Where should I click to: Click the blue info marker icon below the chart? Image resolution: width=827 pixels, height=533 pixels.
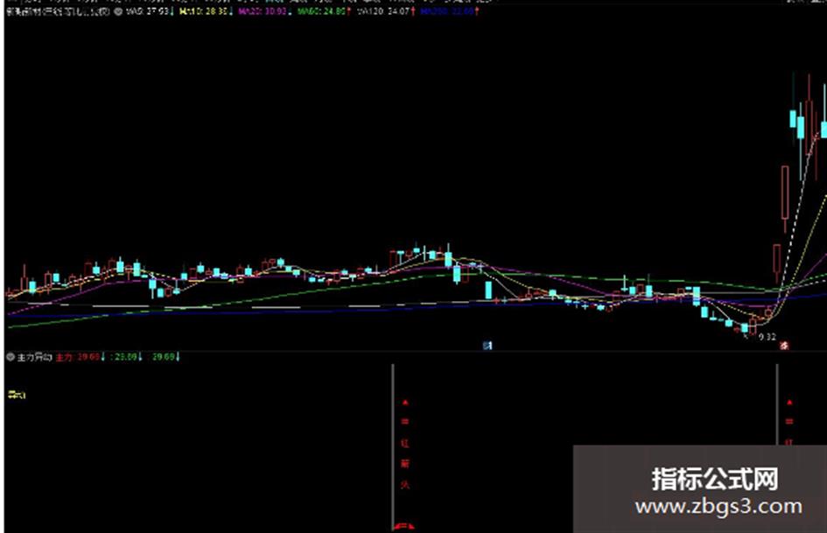coord(487,346)
